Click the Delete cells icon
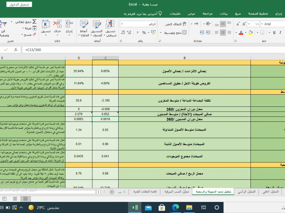285x213 pixels. [57, 24]
